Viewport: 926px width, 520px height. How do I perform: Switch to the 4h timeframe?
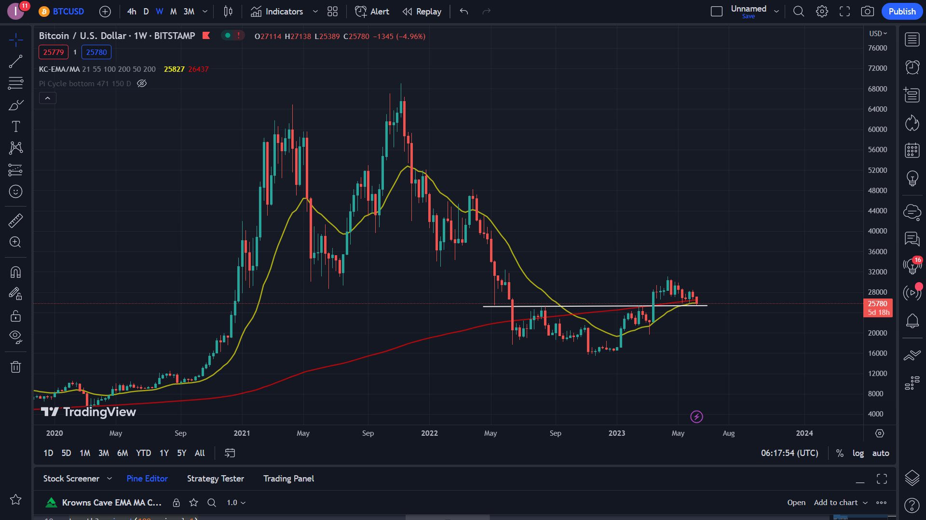click(132, 12)
